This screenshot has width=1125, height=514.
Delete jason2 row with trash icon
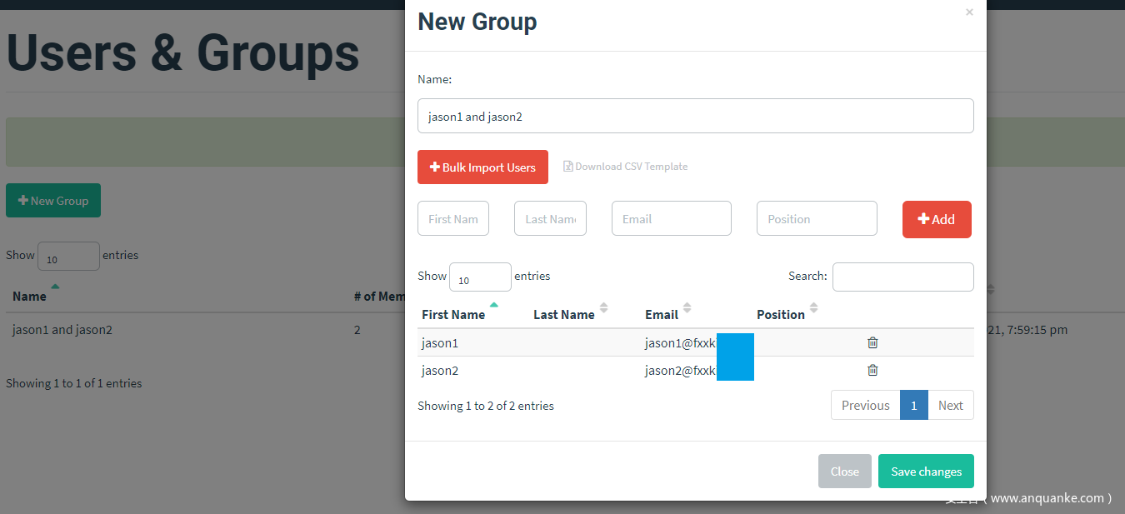[x=872, y=370]
